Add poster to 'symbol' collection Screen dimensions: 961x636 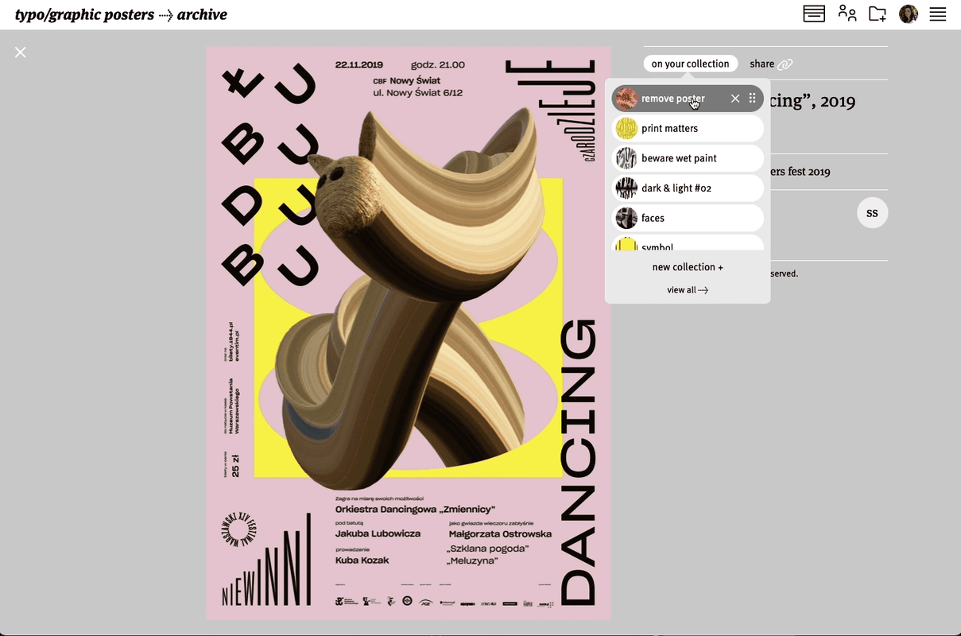(x=688, y=244)
